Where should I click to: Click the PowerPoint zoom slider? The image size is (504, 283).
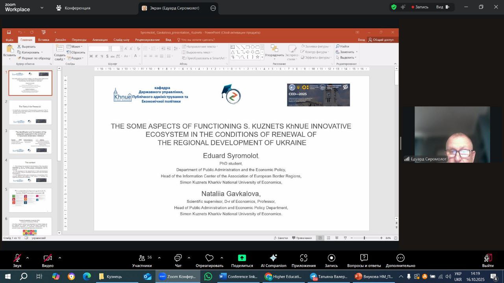(x=364, y=238)
